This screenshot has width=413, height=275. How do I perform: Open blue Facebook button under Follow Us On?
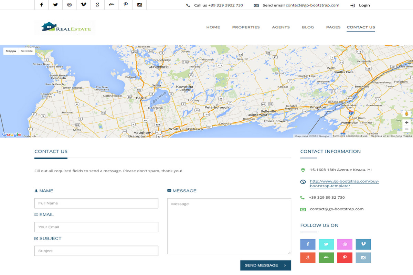click(308, 244)
